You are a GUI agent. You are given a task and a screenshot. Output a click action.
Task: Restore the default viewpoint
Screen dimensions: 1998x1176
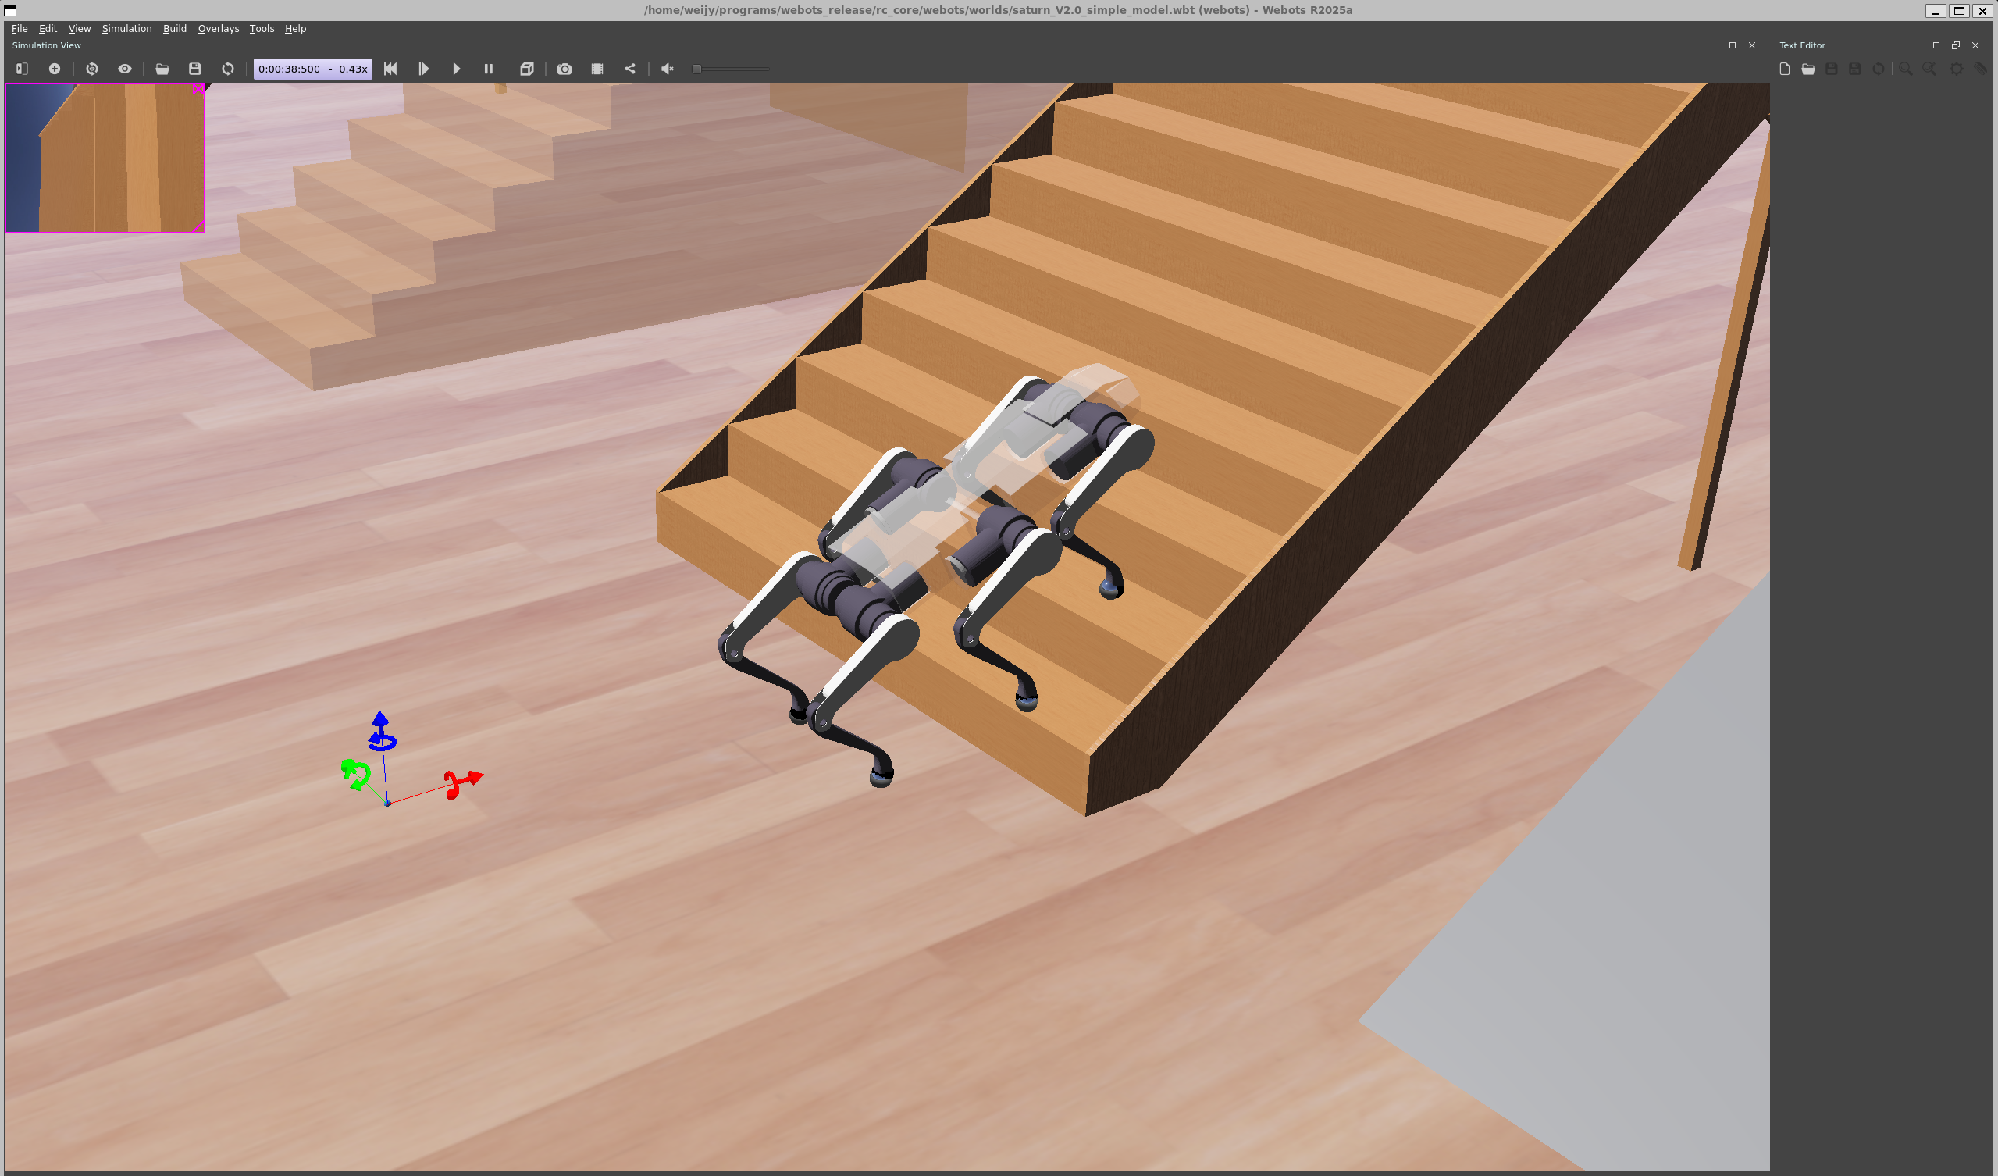tap(92, 69)
